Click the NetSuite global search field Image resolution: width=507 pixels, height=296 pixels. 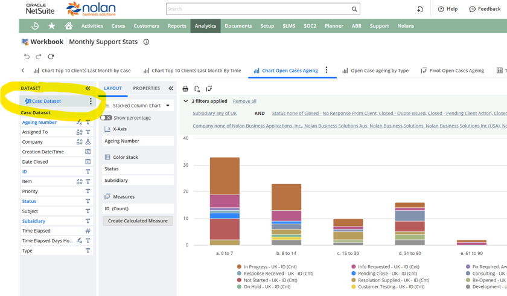263,9
